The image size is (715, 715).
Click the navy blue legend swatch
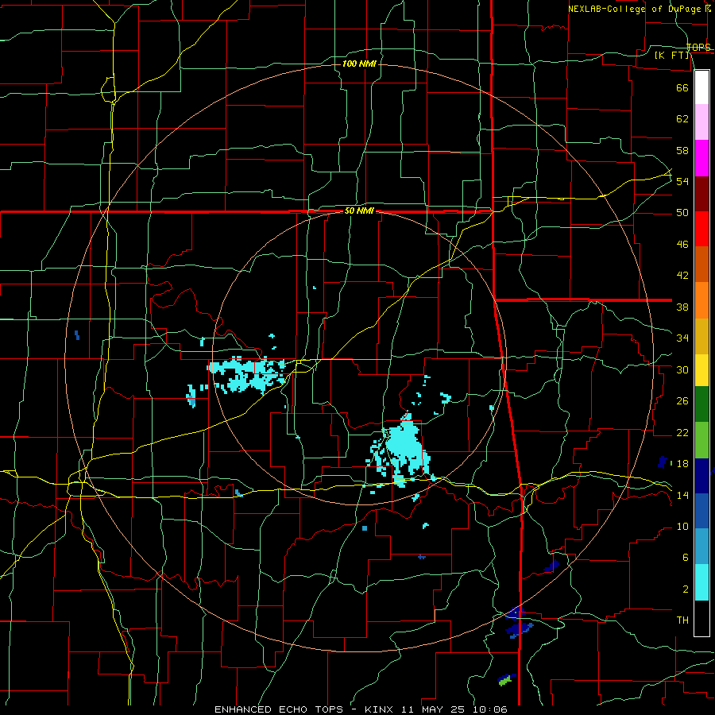point(701,476)
